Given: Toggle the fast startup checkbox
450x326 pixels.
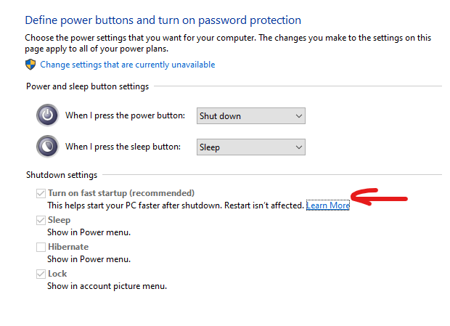Looking at the screenshot, I should 41,194.
